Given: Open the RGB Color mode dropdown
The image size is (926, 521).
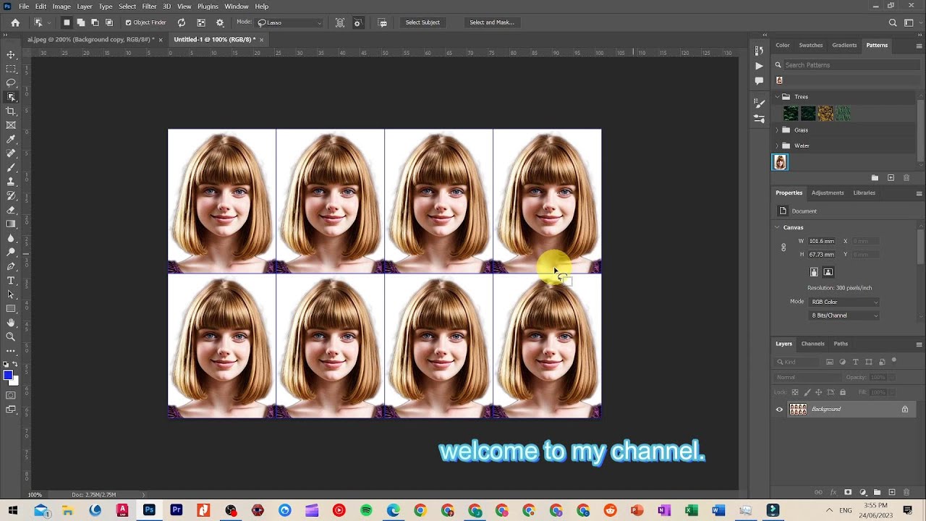Looking at the screenshot, I should pos(844,302).
